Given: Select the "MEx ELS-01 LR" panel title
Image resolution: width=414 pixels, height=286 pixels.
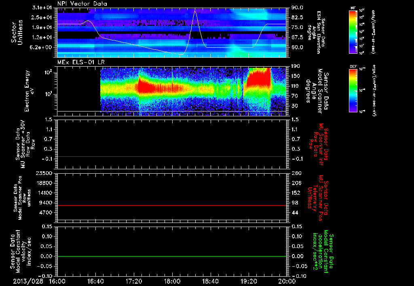Looking at the screenshot, I should (81, 62).
